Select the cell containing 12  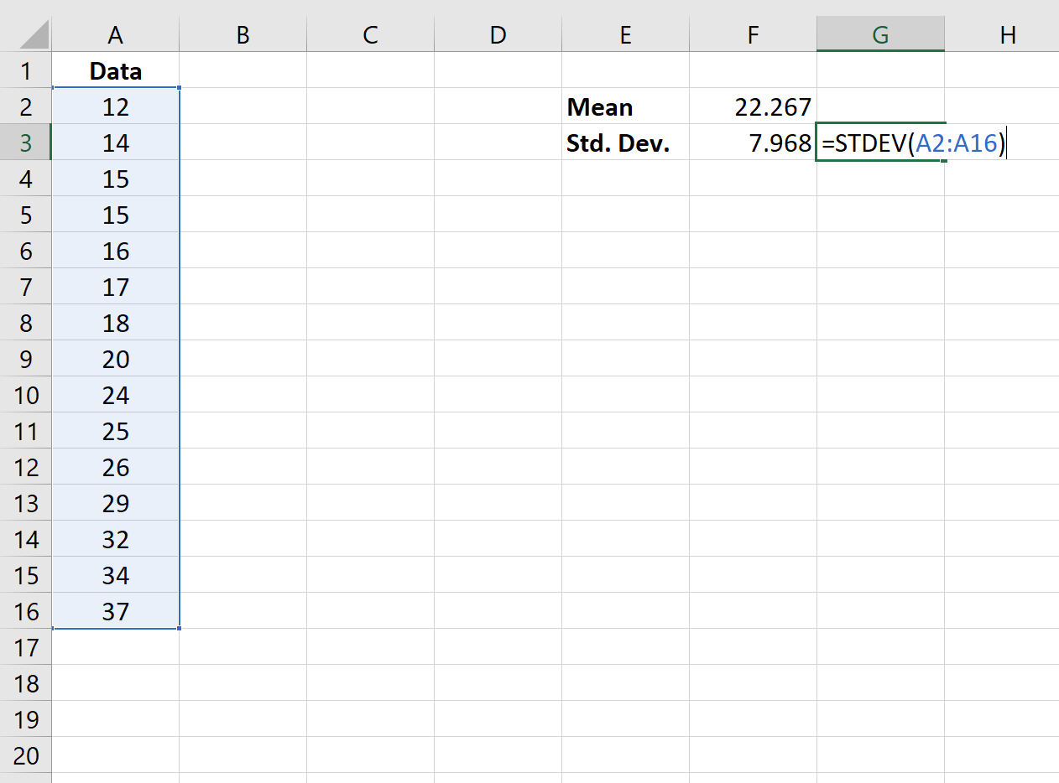(115, 106)
